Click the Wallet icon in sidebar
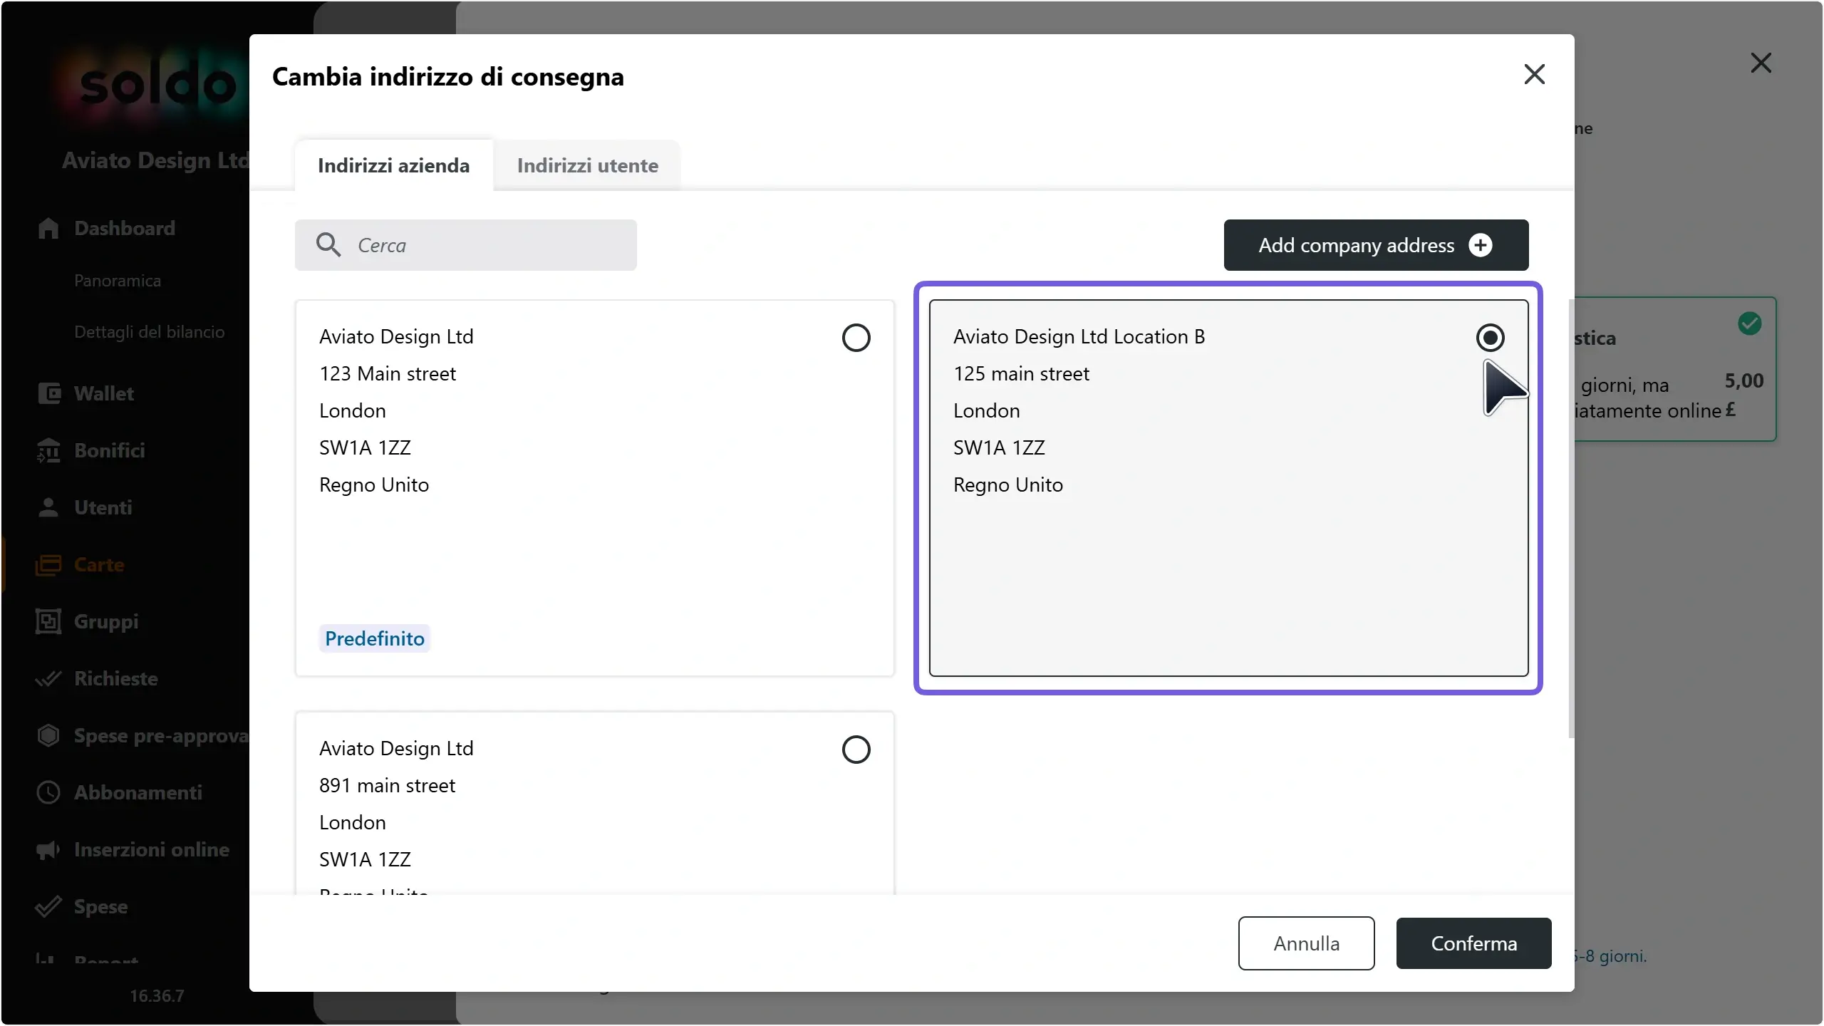Image resolution: width=1824 pixels, height=1026 pixels. tap(48, 393)
